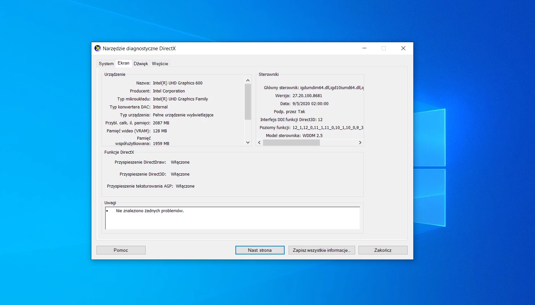Select the device name Intel(R) UHD Graphics 600
Viewport: 535px width, 305px height.
[178, 83]
